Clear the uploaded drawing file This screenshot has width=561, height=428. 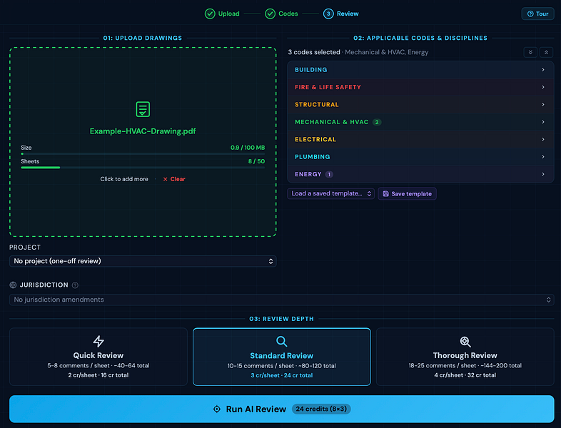[x=174, y=179]
